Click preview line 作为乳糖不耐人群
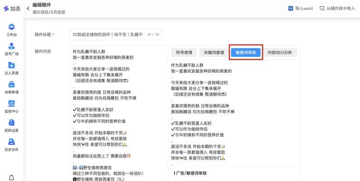This screenshot has width=360, height=181. click(187, 65)
